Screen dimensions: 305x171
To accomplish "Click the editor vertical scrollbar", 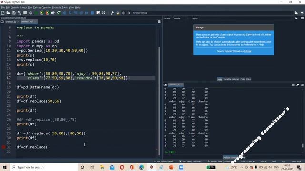I will (159, 101).
